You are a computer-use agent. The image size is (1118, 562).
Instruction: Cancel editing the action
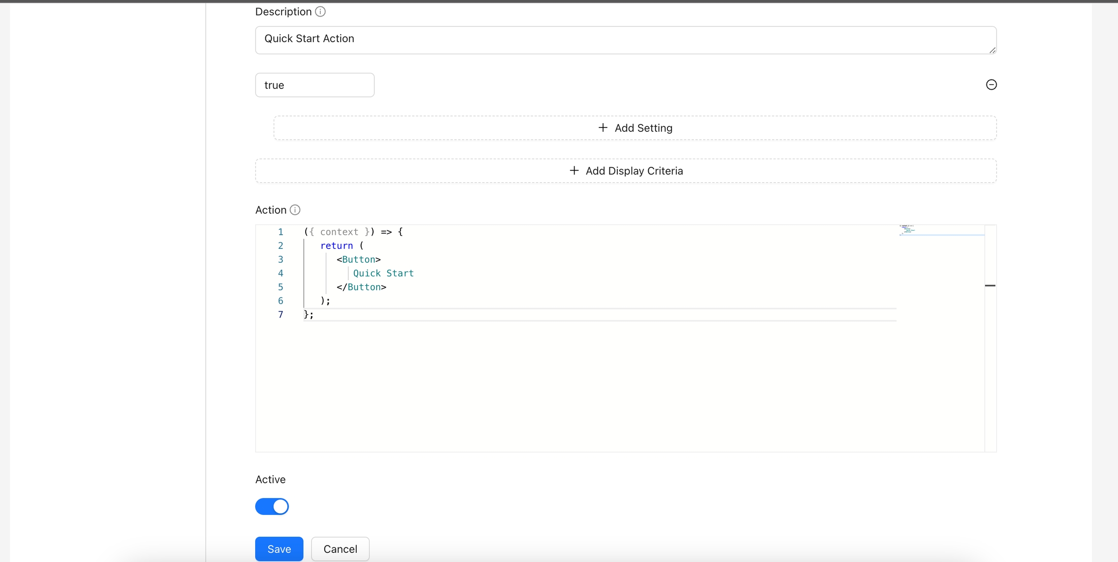point(340,549)
